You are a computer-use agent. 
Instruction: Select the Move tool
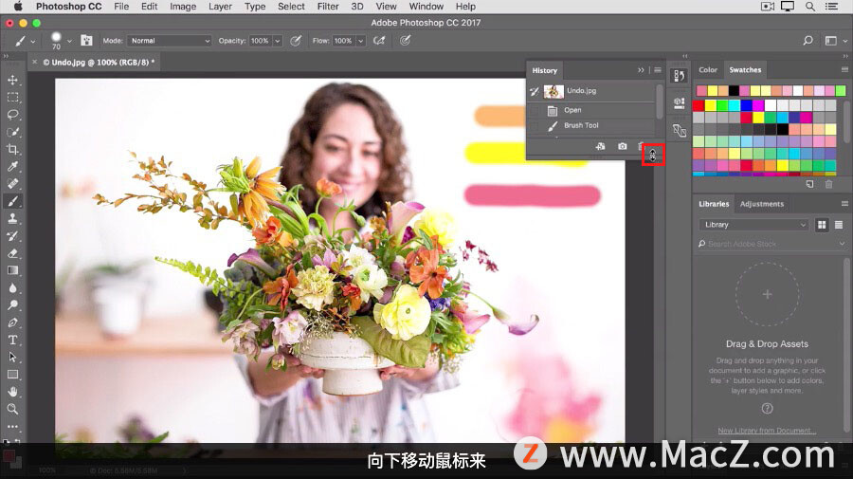tap(12, 80)
